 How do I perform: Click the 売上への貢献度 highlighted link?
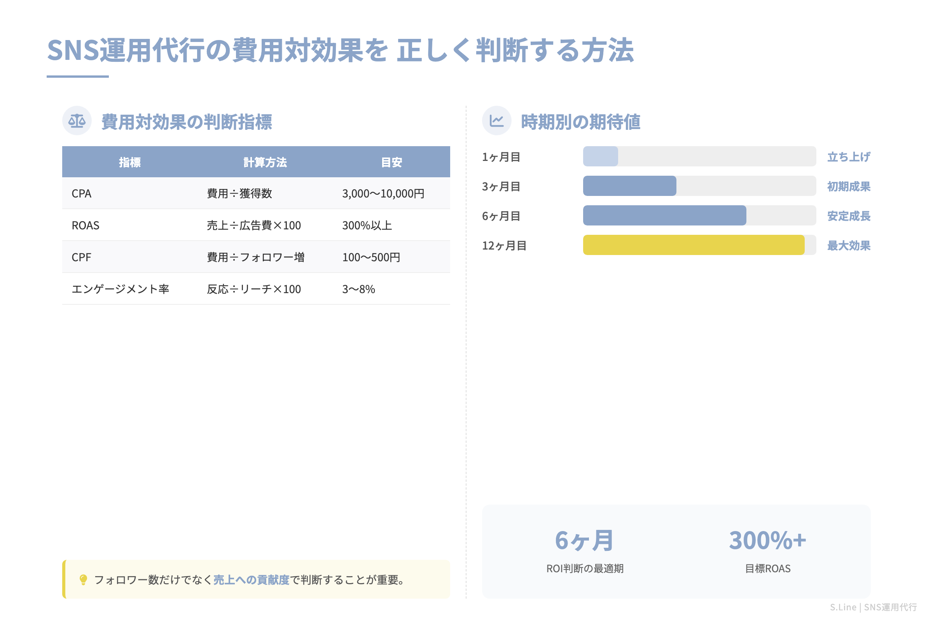[251, 580]
